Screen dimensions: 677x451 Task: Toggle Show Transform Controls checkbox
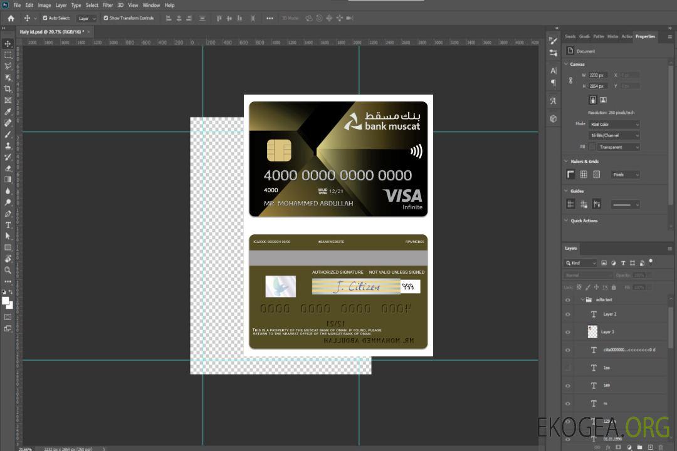106,18
